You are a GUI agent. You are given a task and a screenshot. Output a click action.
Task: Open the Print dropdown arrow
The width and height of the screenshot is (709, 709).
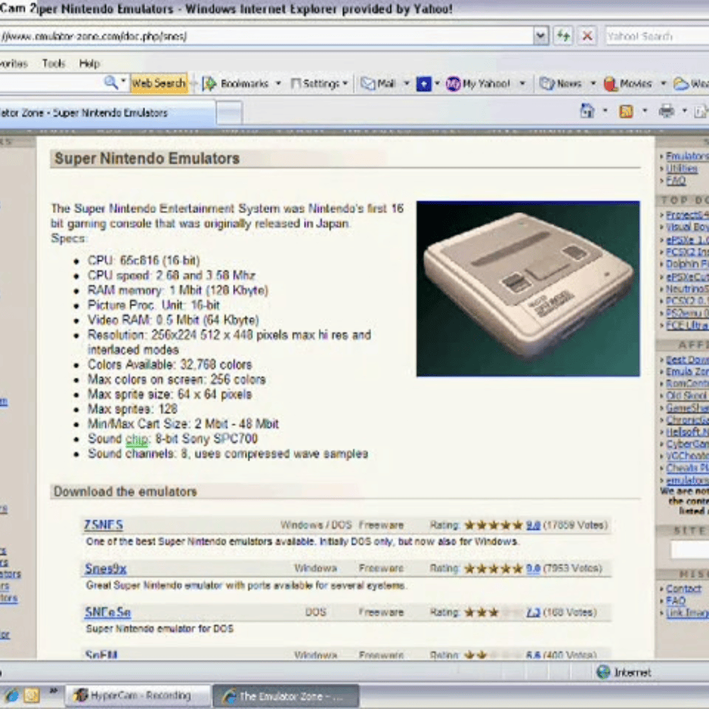pyautogui.click(x=685, y=111)
